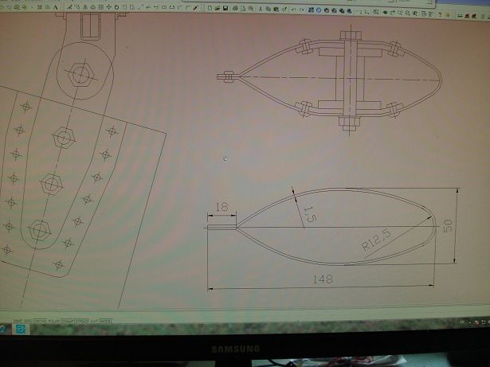Select the R12,5 radius dimension

tap(375, 240)
